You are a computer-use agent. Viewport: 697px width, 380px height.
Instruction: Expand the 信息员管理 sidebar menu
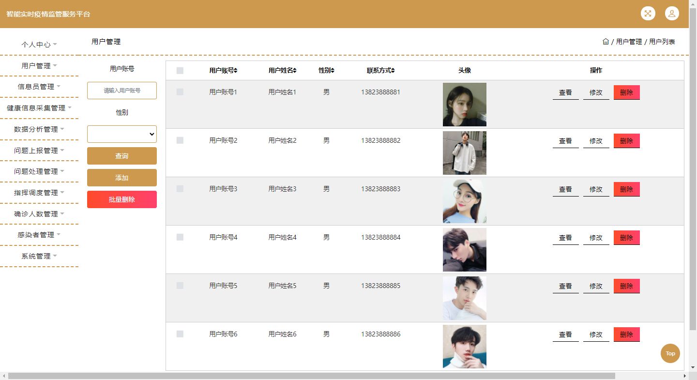[x=39, y=87]
